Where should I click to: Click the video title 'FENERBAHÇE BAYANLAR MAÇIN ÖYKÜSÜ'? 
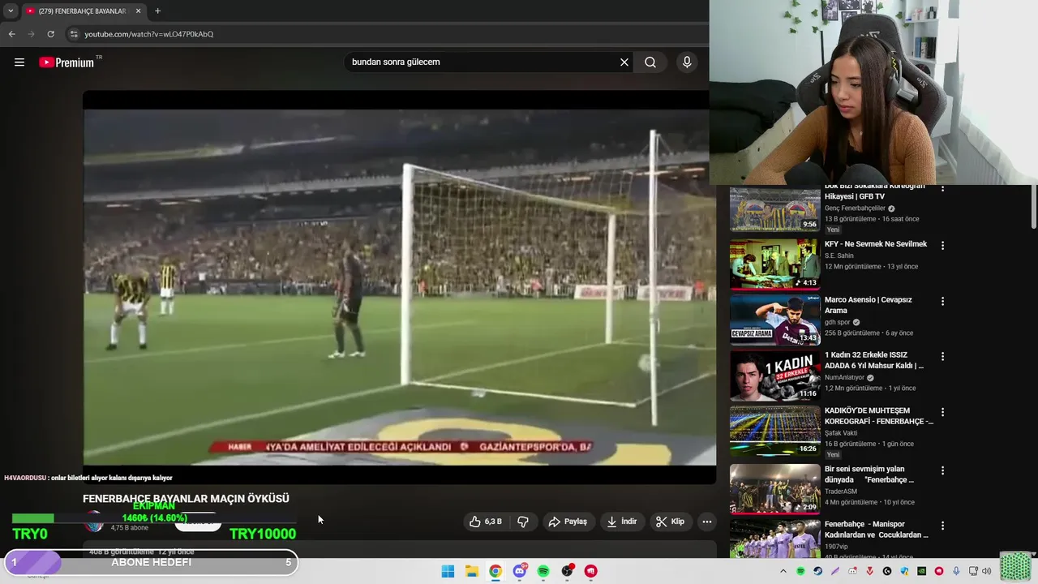coord(186,499)
